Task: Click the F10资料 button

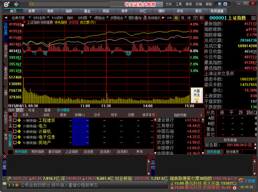Action: (57, 18)
